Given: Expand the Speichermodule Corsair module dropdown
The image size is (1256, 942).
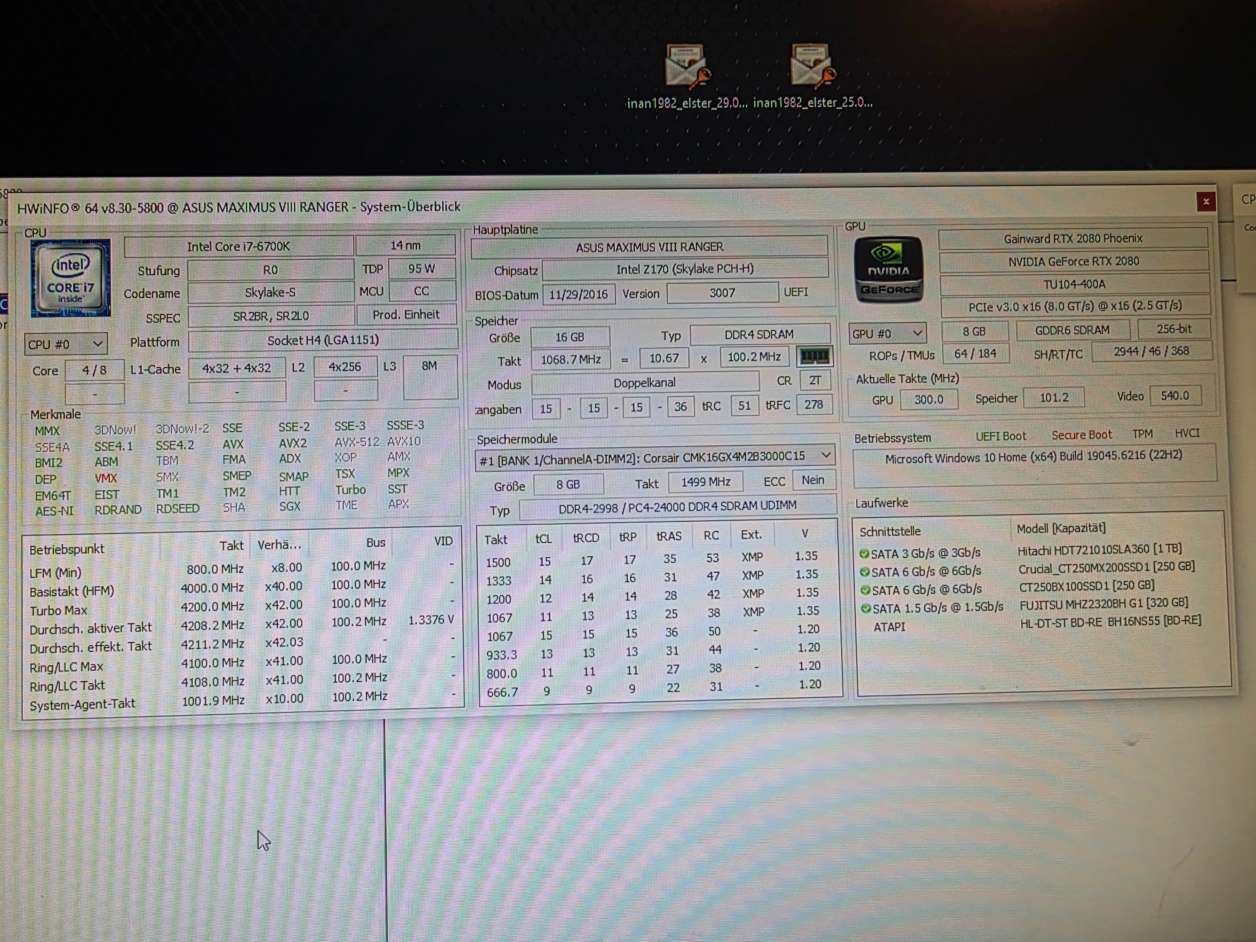Looking at the screenshot, I should [x=655, y=457].
